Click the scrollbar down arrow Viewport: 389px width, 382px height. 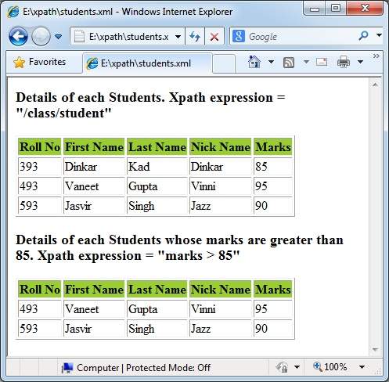tap(375, 349)
